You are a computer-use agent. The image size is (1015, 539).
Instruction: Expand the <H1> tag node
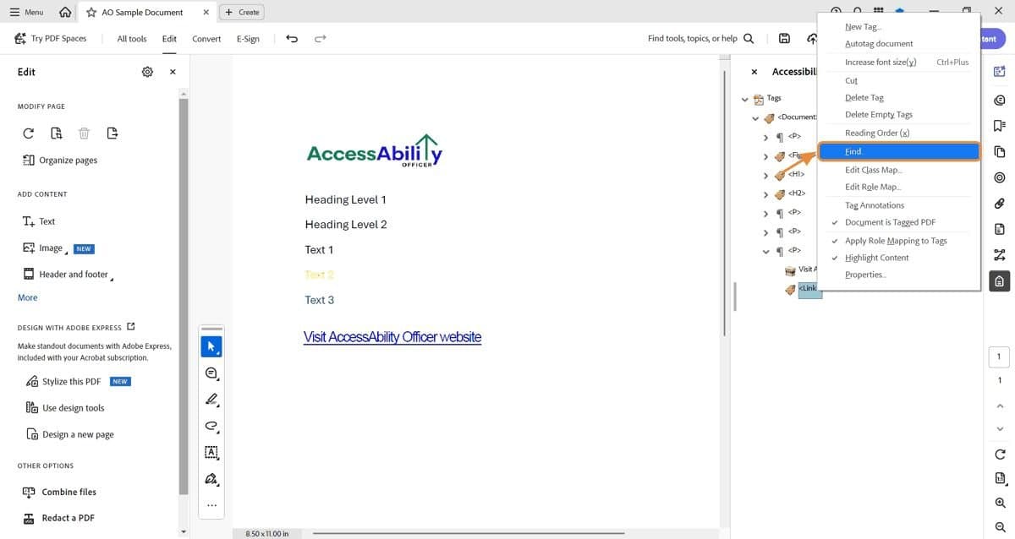pyautogui.click(x=765, y=174)
